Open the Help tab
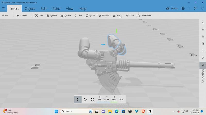The image size is (206, 115). point(83,9)
